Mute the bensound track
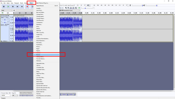 3,18
